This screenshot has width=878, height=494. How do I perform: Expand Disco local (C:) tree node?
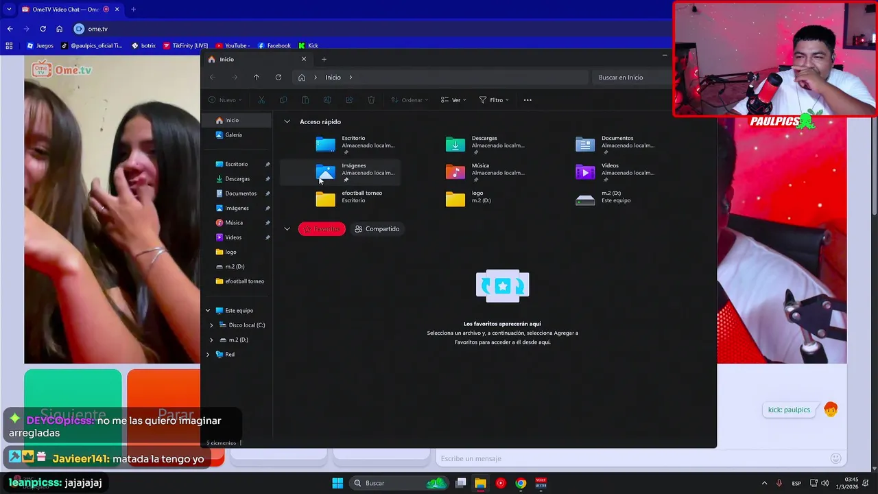[x=211, y=325]
